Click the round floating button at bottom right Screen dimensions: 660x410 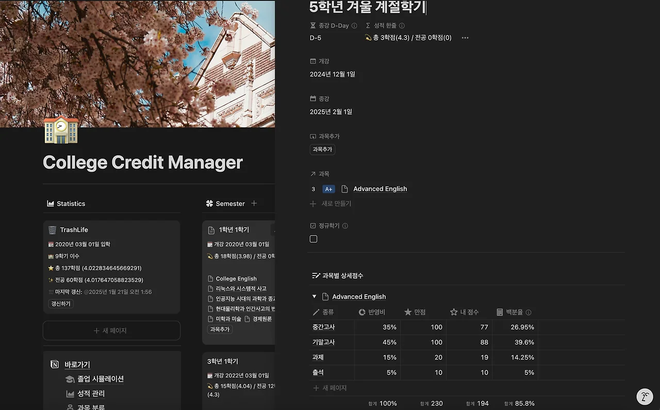[645, 397]
